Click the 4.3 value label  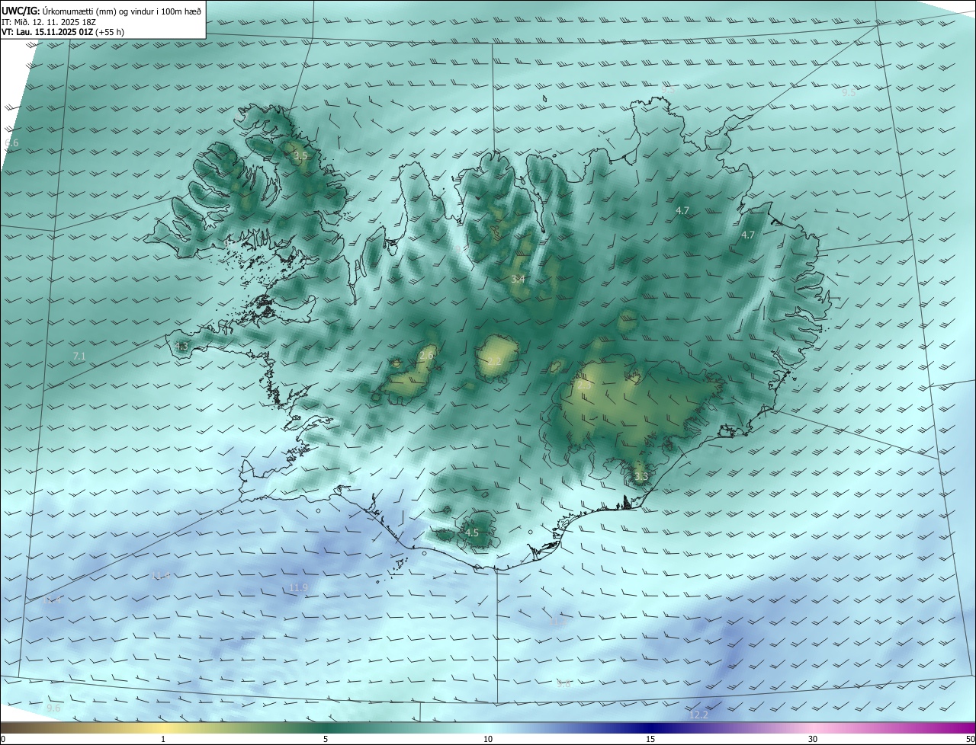click(181, 346)
